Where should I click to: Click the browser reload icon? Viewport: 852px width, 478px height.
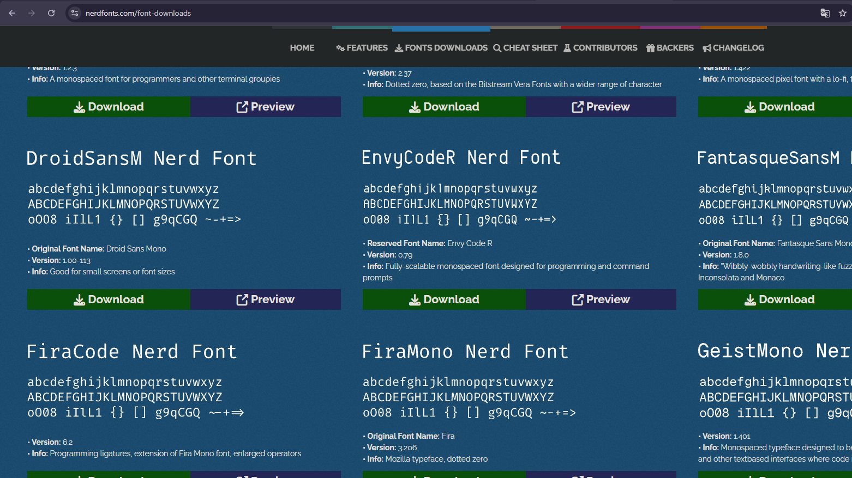click(51, 13)
